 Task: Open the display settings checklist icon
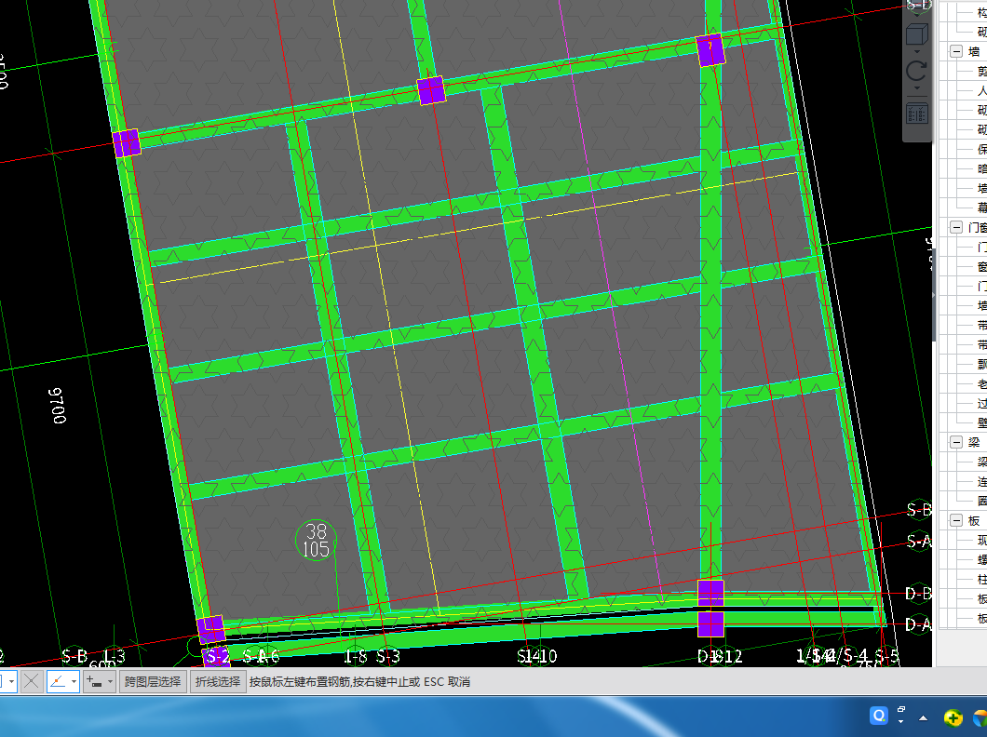tap(916, 114)
